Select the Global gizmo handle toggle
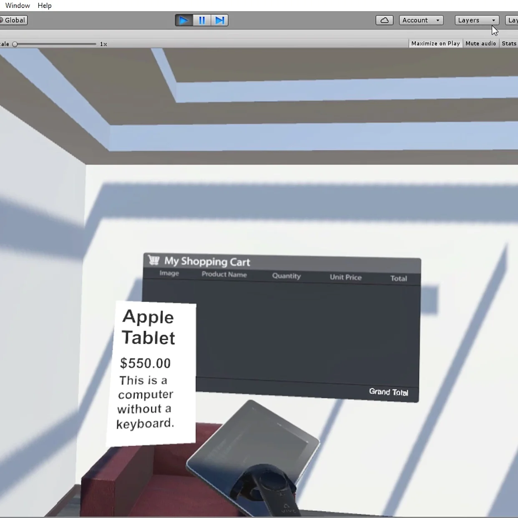518x518 pixels. point(14,20)
